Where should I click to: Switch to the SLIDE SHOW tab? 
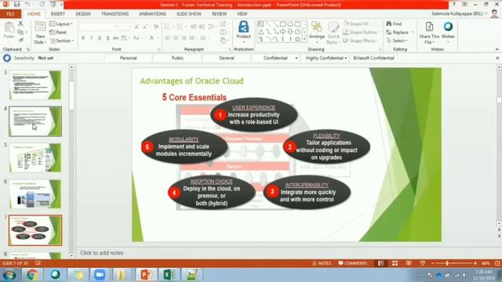pyautogui.click(x=189, y=14)
